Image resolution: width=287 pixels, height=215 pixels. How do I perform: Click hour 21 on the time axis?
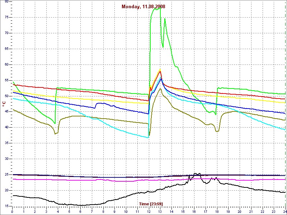tap(251, 212)
